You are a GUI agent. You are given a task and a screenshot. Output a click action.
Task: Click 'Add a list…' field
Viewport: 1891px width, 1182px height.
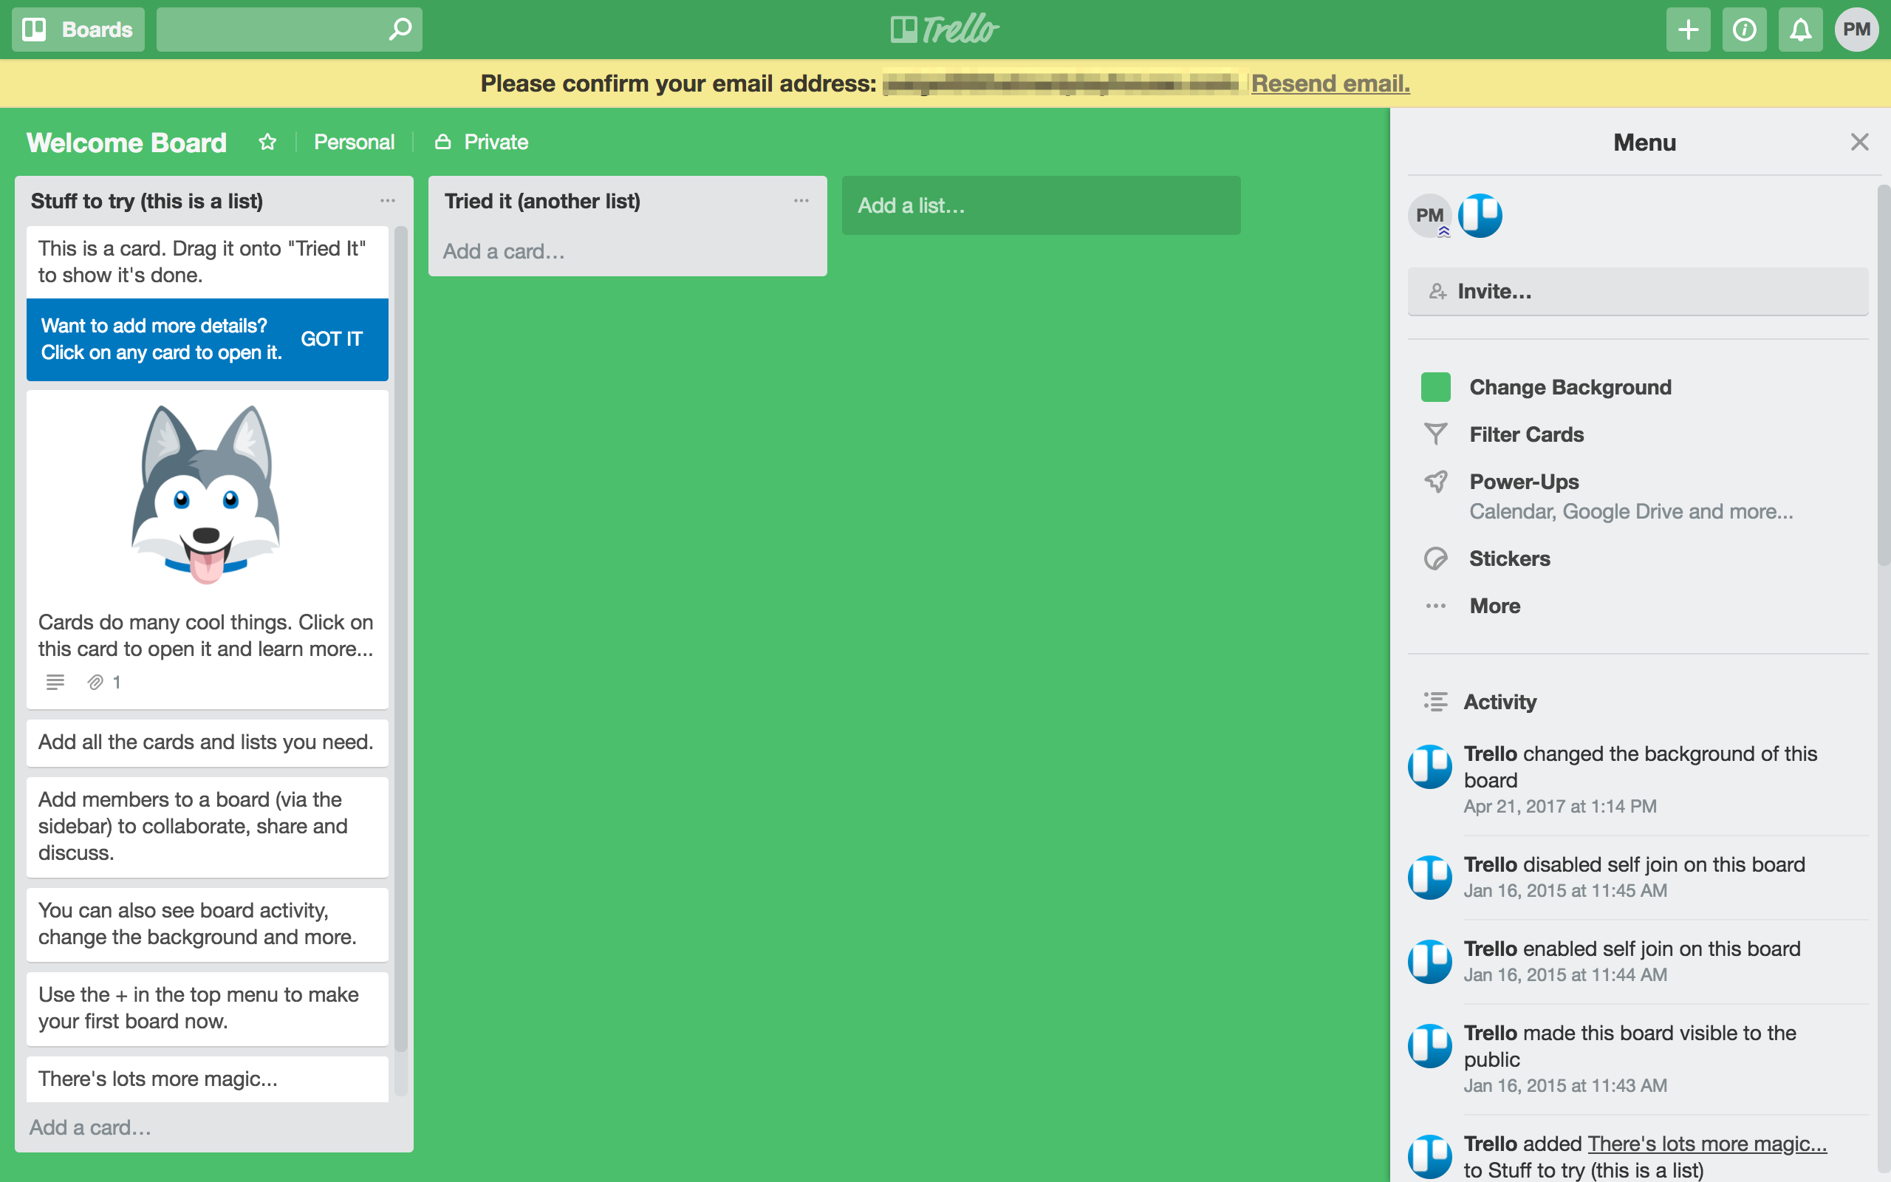(x=1041, y=205)
